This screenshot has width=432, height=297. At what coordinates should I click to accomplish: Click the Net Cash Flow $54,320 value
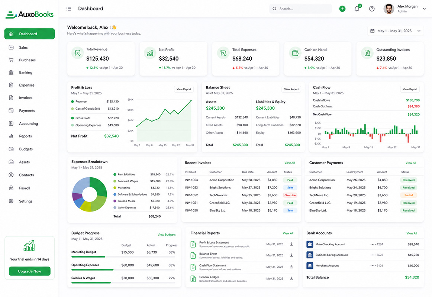click(413, 114)
